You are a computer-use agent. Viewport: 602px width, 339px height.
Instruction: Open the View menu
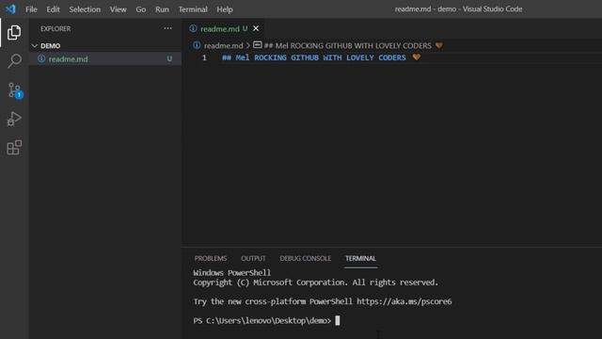coord(118,9)
